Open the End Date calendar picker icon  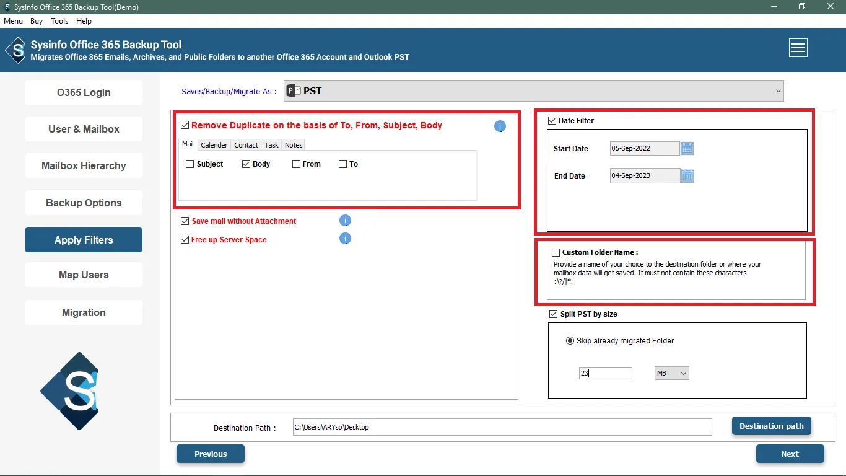click(x=687, y=176)
